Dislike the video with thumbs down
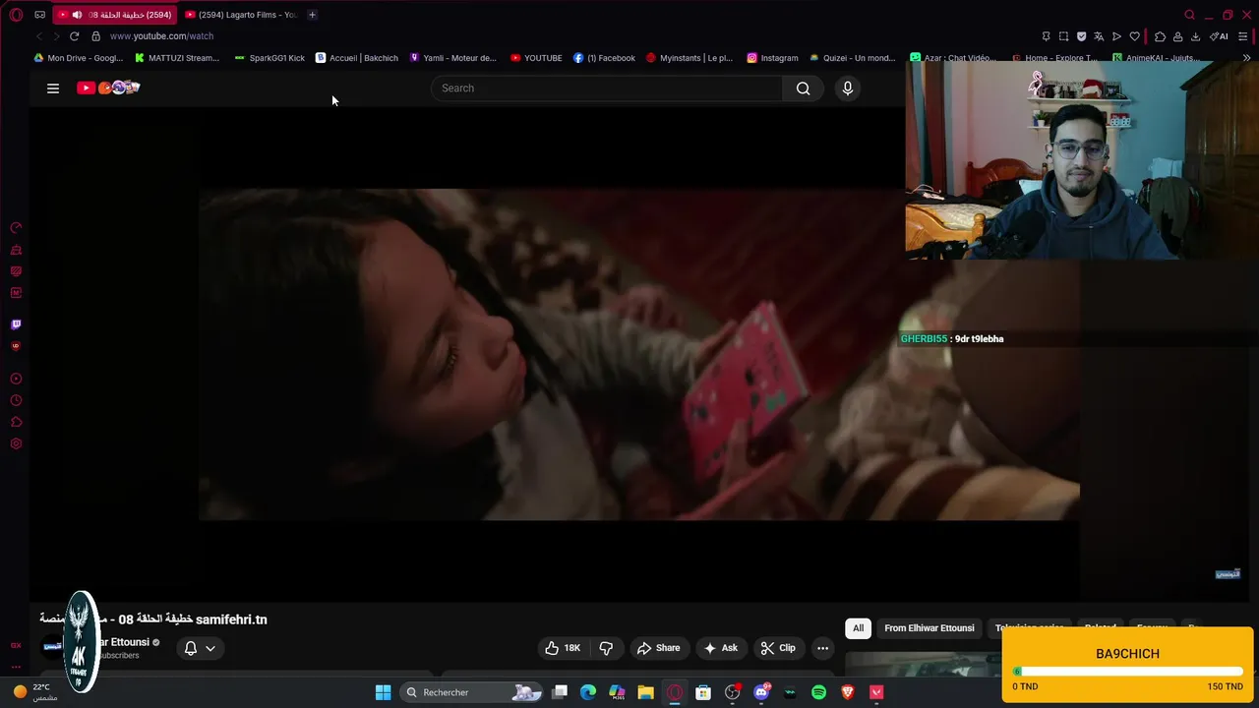This screenshot has height=708, width=1259. pos(606,648)
